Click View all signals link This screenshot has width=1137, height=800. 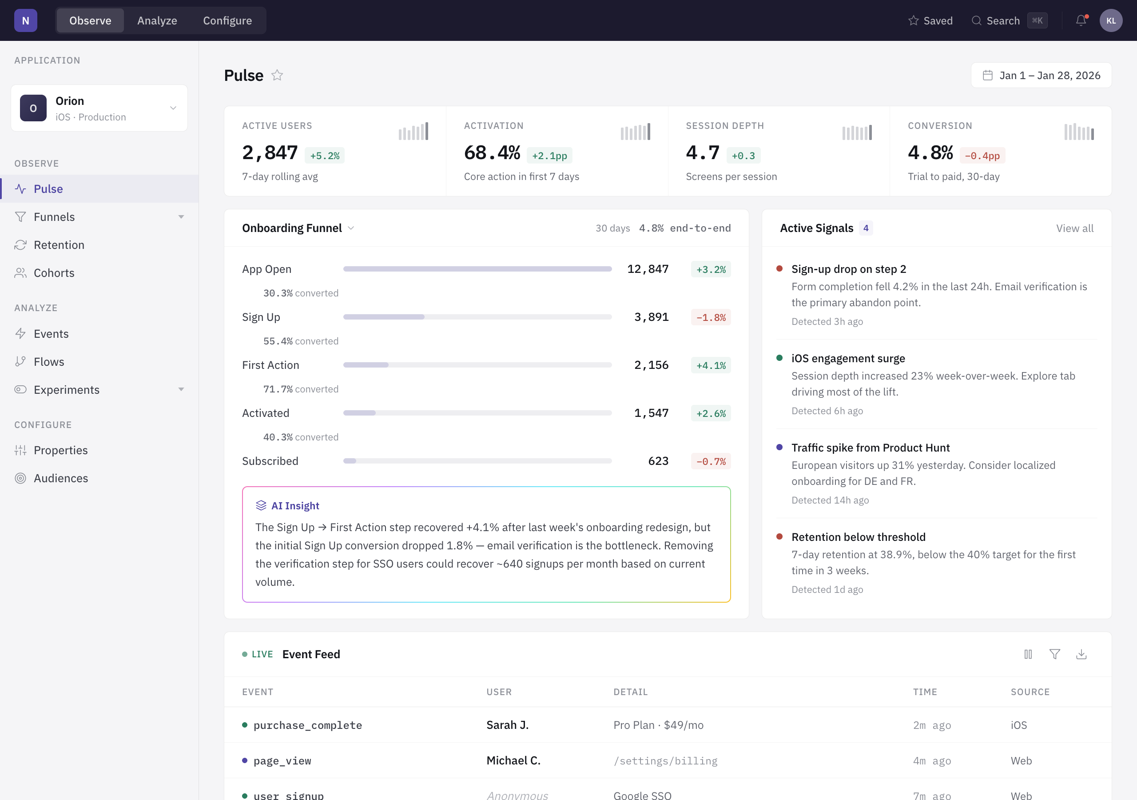point(1075,228)
